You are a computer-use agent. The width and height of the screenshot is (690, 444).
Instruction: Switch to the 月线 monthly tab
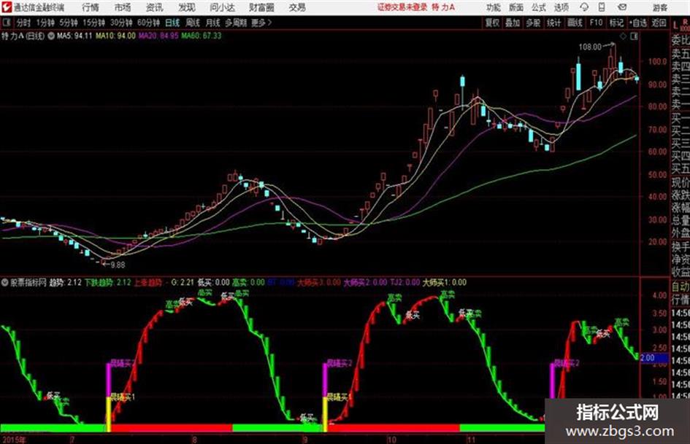(x=213, y=23)
